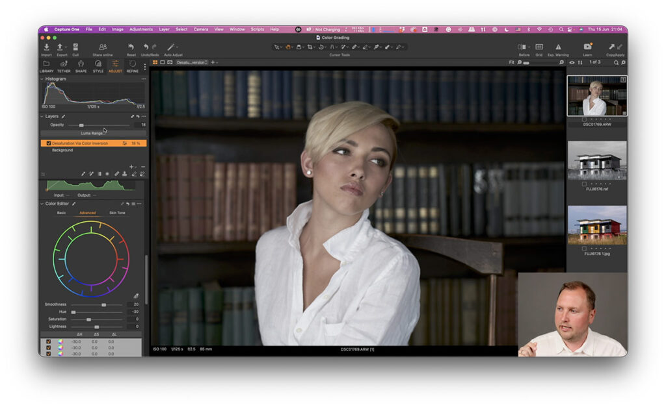The width and height of the screenshot is (666, 407).
Task: Click the Auto Adjust magic wand
Action: coord(171,47)
